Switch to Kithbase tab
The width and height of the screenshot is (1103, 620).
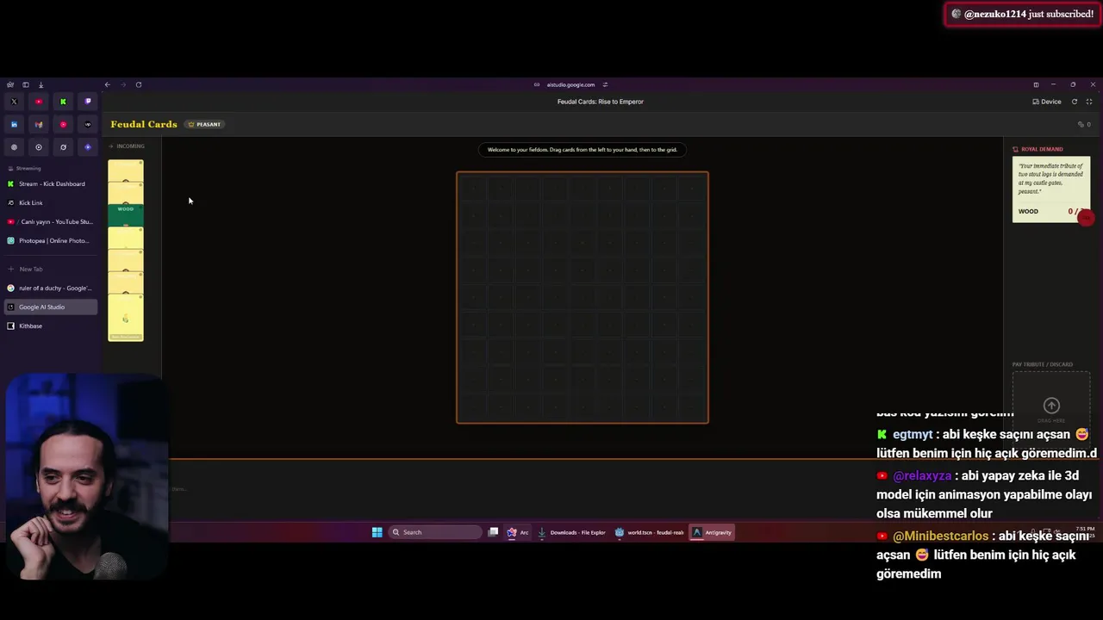tap(52, 325)
